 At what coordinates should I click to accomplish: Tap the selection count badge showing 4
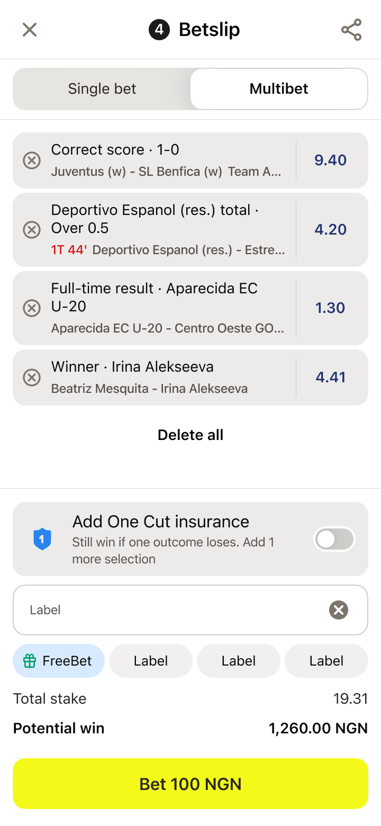tap(159, 30)
